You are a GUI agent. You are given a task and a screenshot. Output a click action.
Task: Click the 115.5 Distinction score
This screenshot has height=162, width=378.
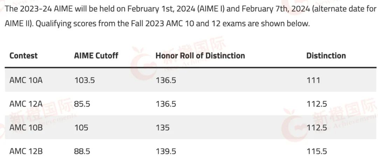[x=317, y=152]
